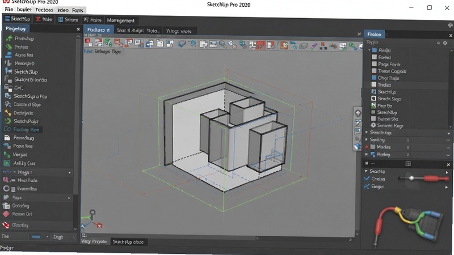Viewport: 454px width, 255px height.
Task: Toggle checkbox beside 'Stodes' in right panel
Action: [x=374, y=57]
